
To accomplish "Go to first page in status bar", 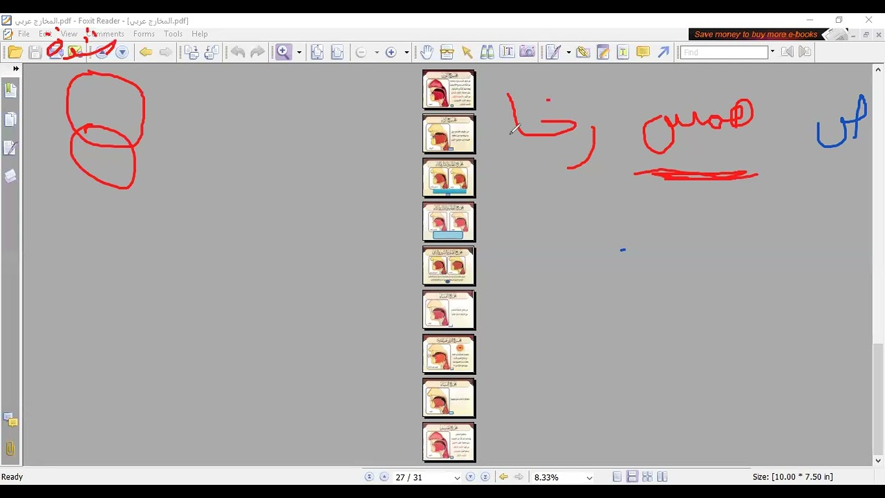I will coord(369,477).
